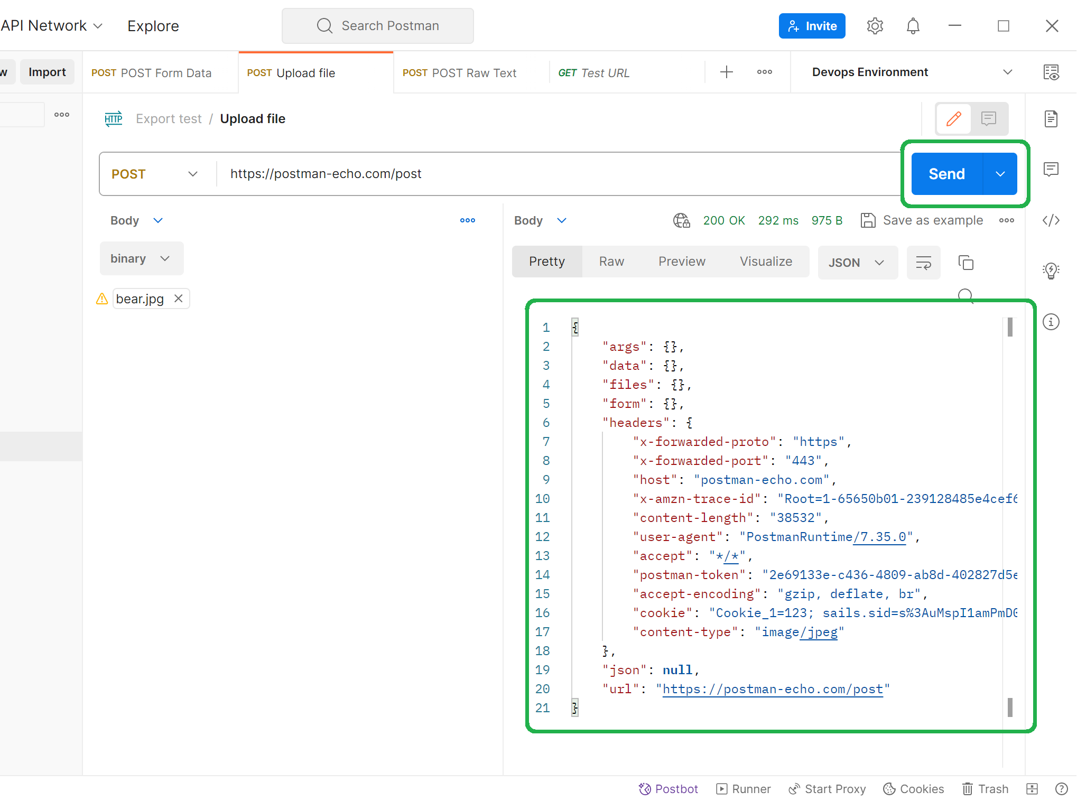
Task: Toggle line wrapping in the response viewer
Action: [923, 262]
